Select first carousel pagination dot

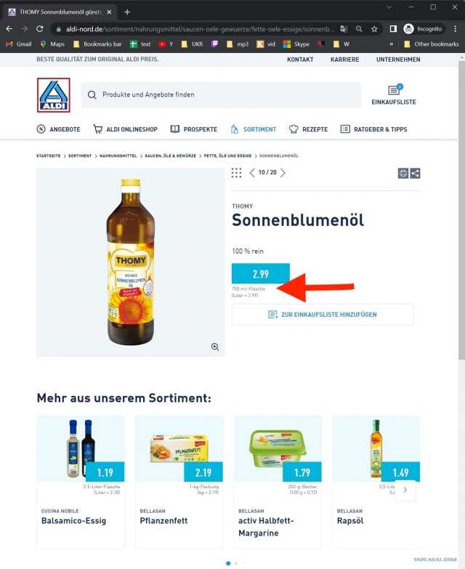pyautogui.click(x=228, y=563)
